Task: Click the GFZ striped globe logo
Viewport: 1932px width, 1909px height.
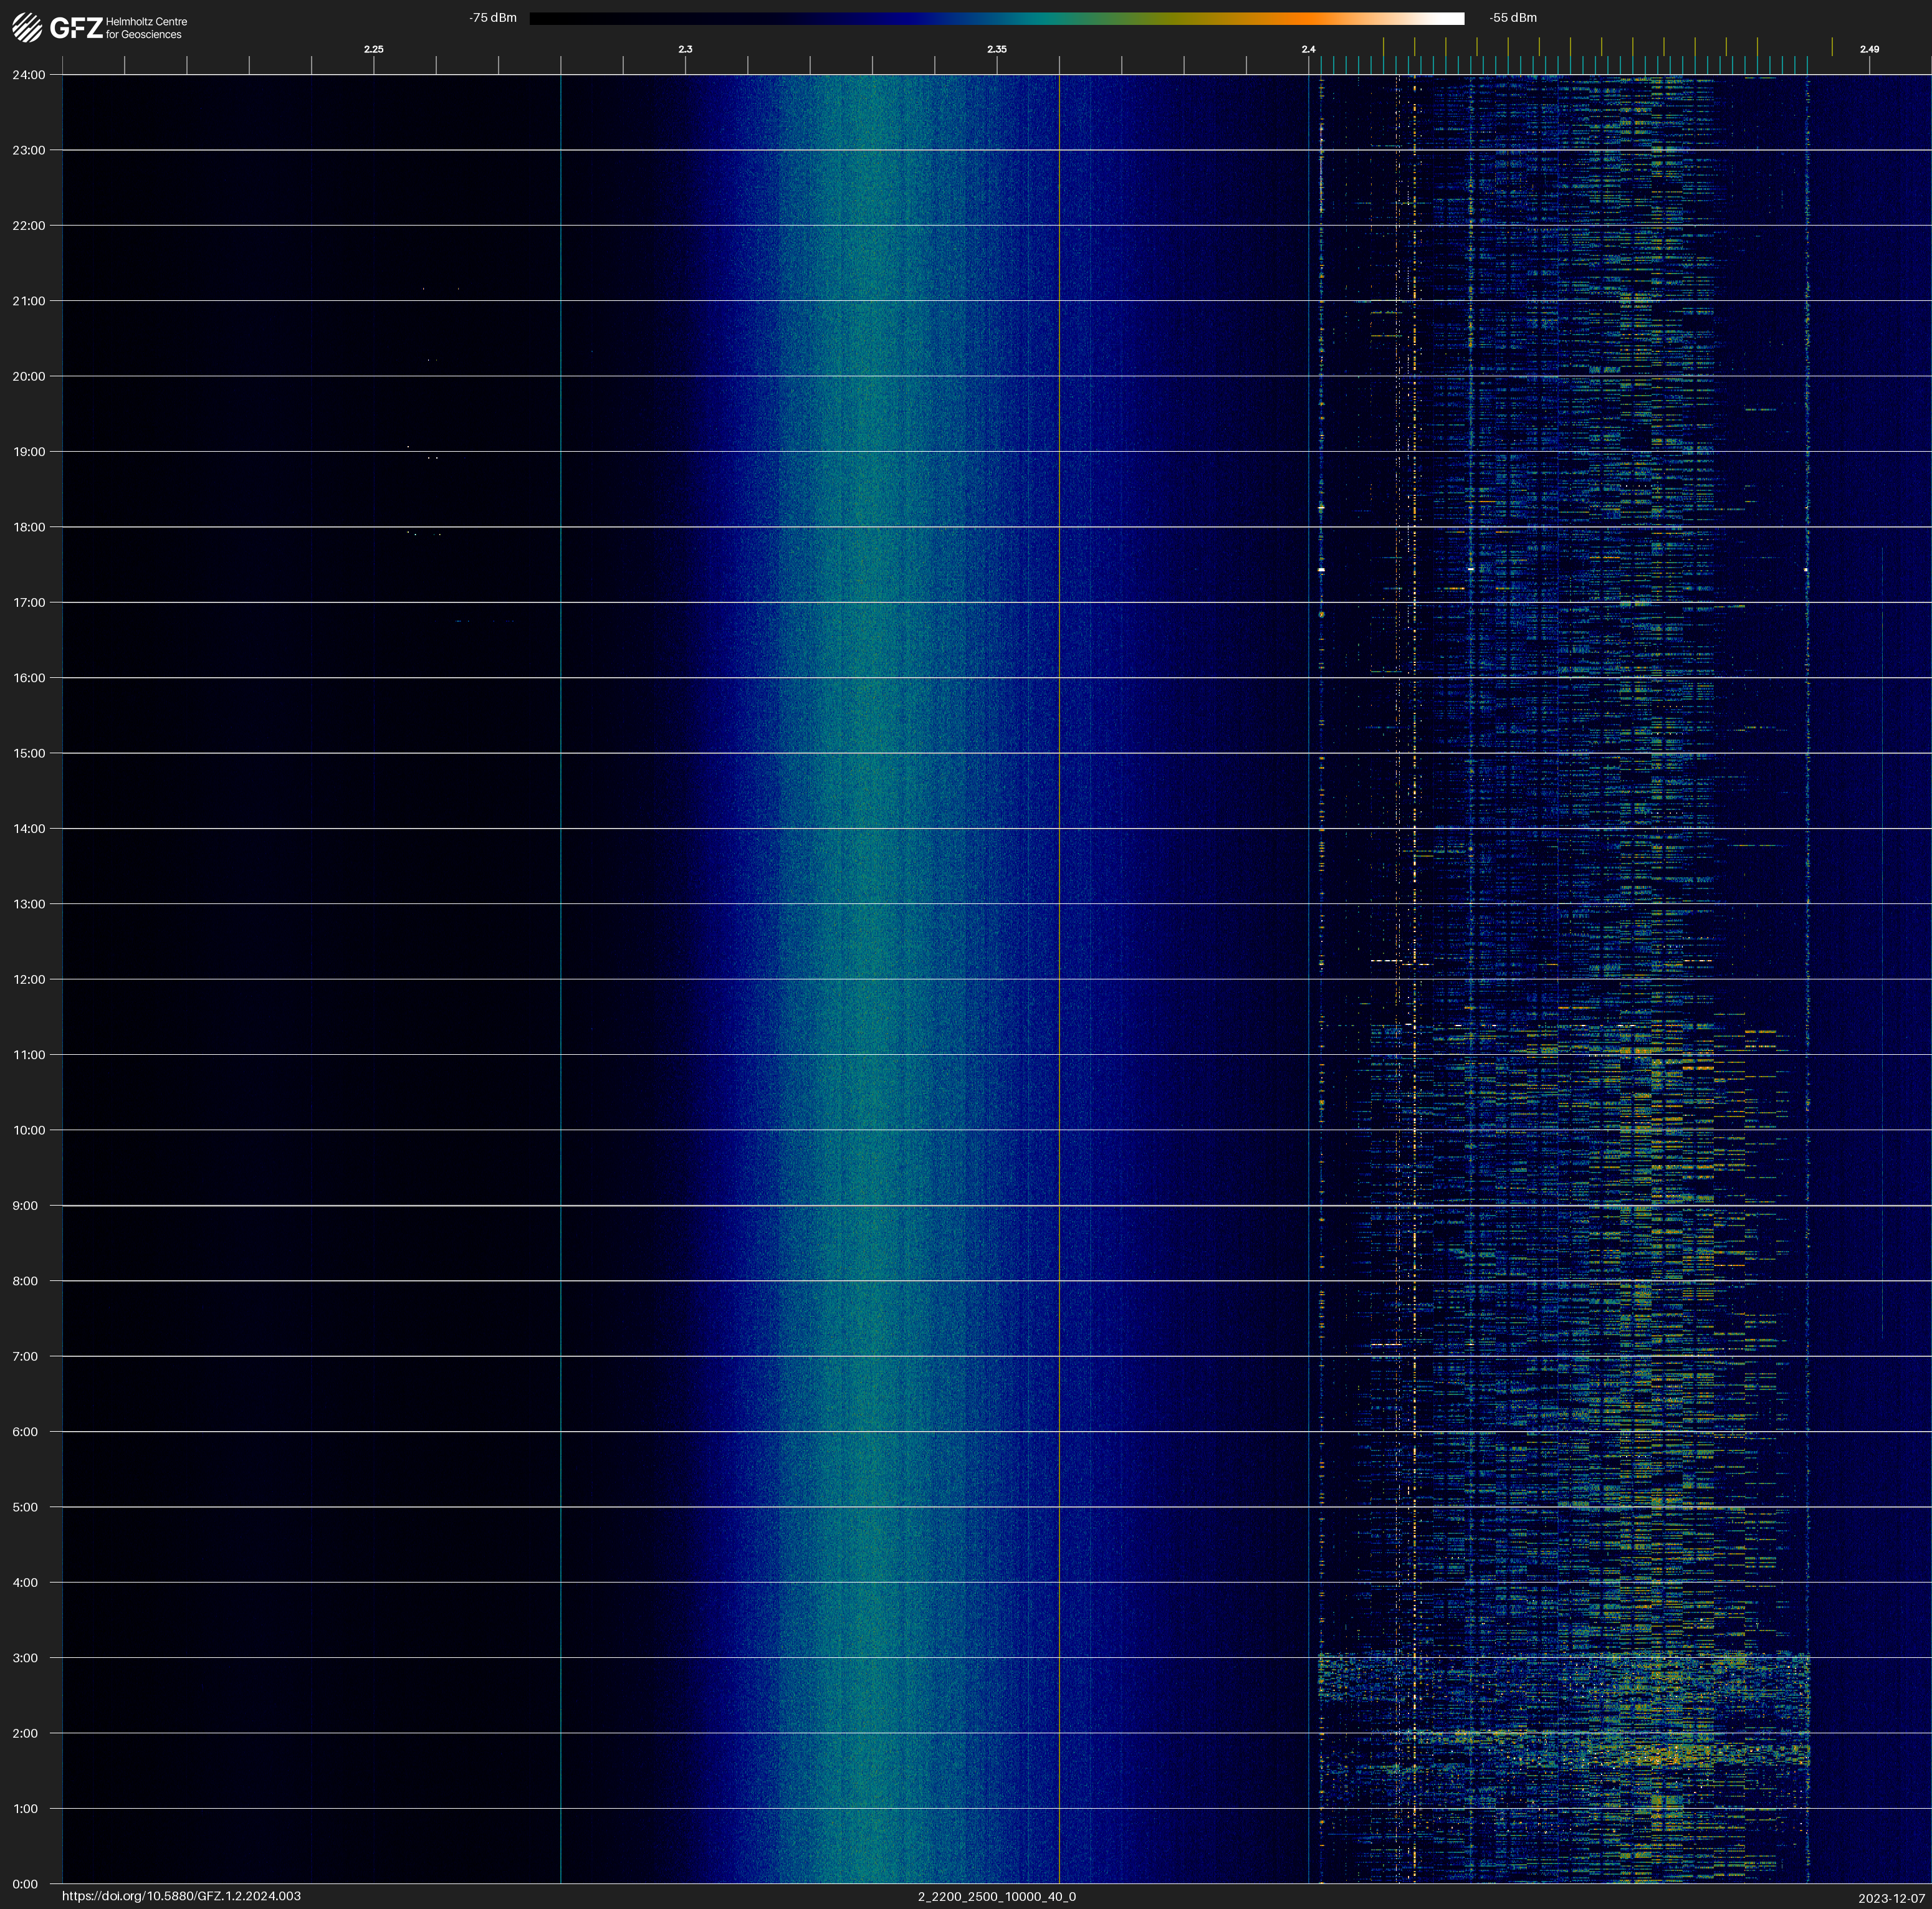Action: (27, 27)
